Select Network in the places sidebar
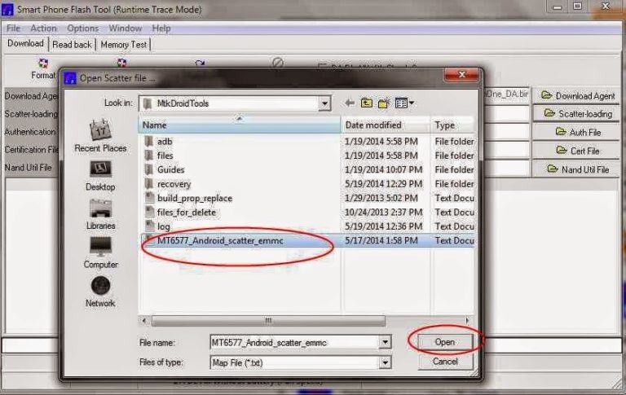This screenshot has height=395, width=626. pyautogui.click(x=100, y=292)
